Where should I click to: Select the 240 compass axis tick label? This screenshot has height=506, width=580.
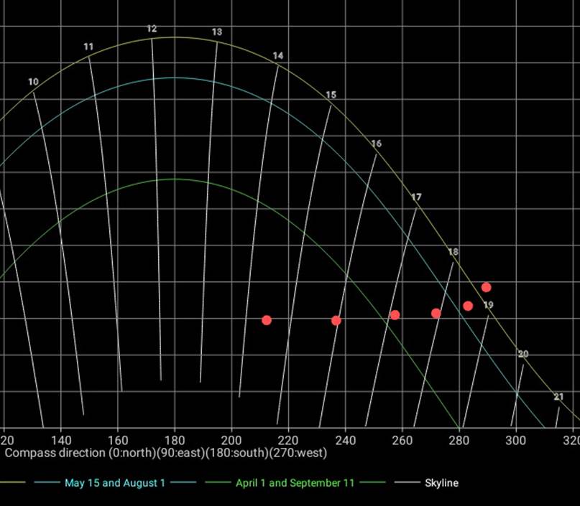(346, 439)
